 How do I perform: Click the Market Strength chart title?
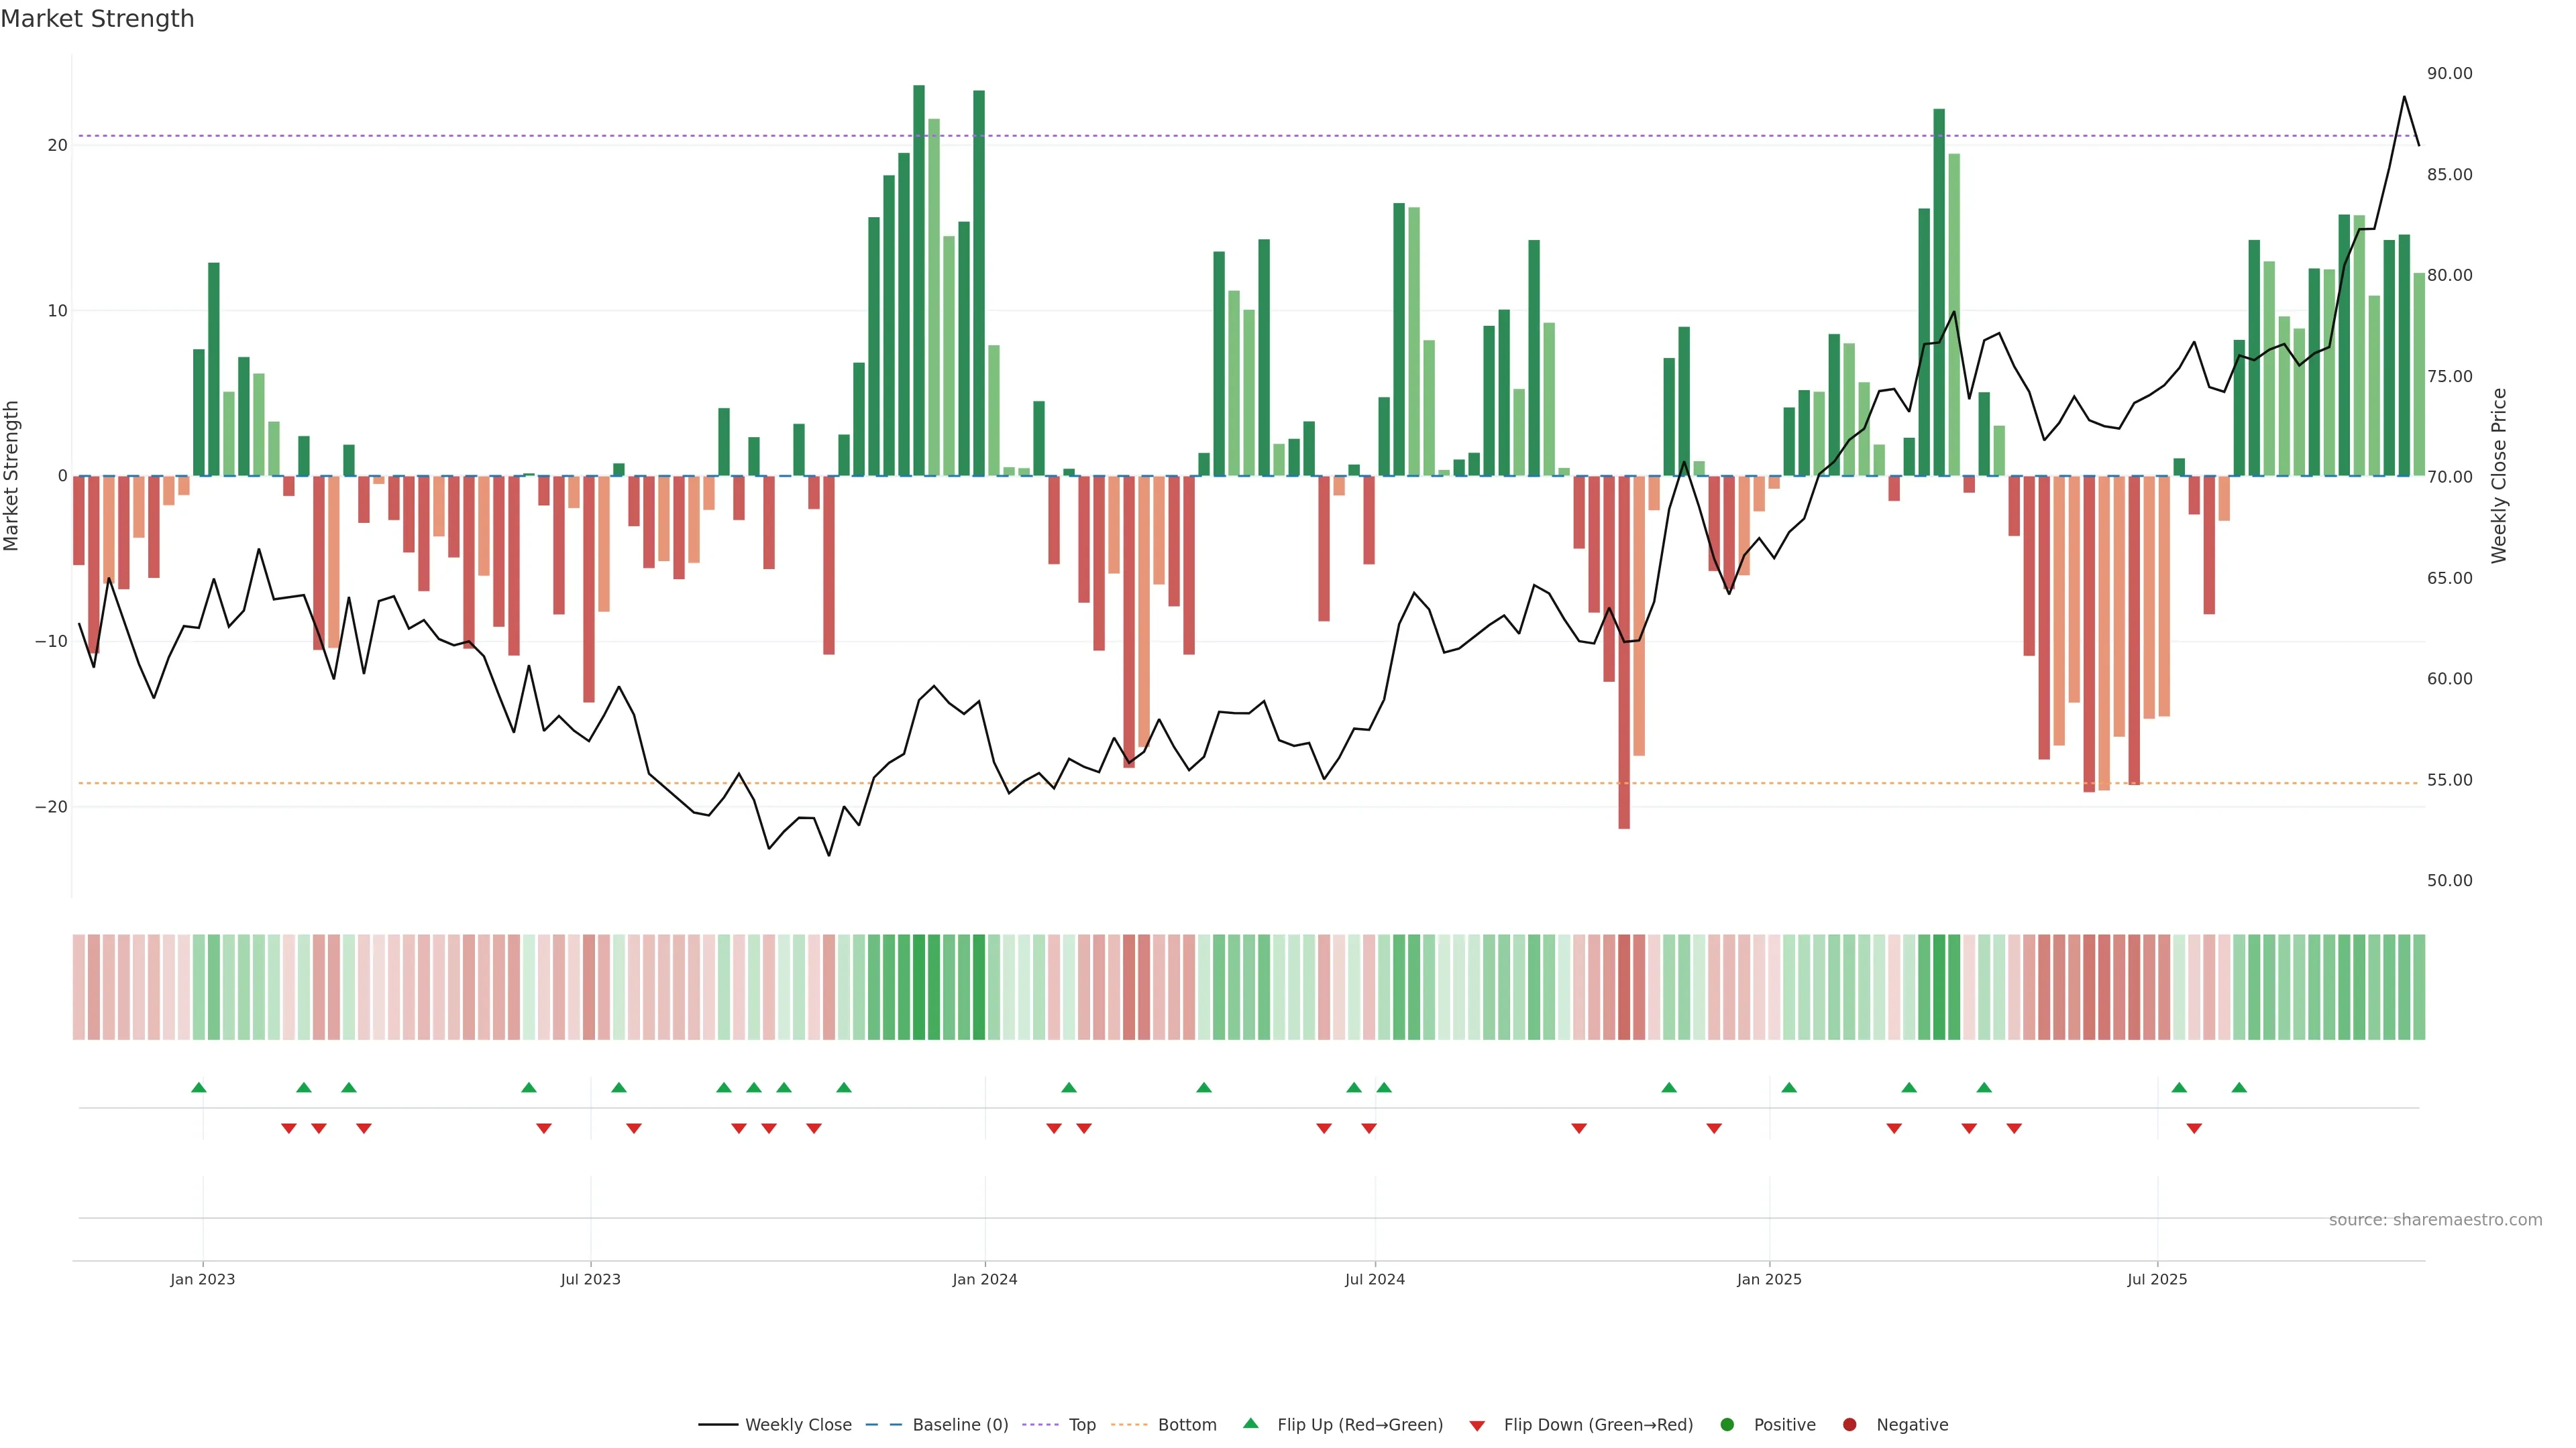(x=97, y=19)
